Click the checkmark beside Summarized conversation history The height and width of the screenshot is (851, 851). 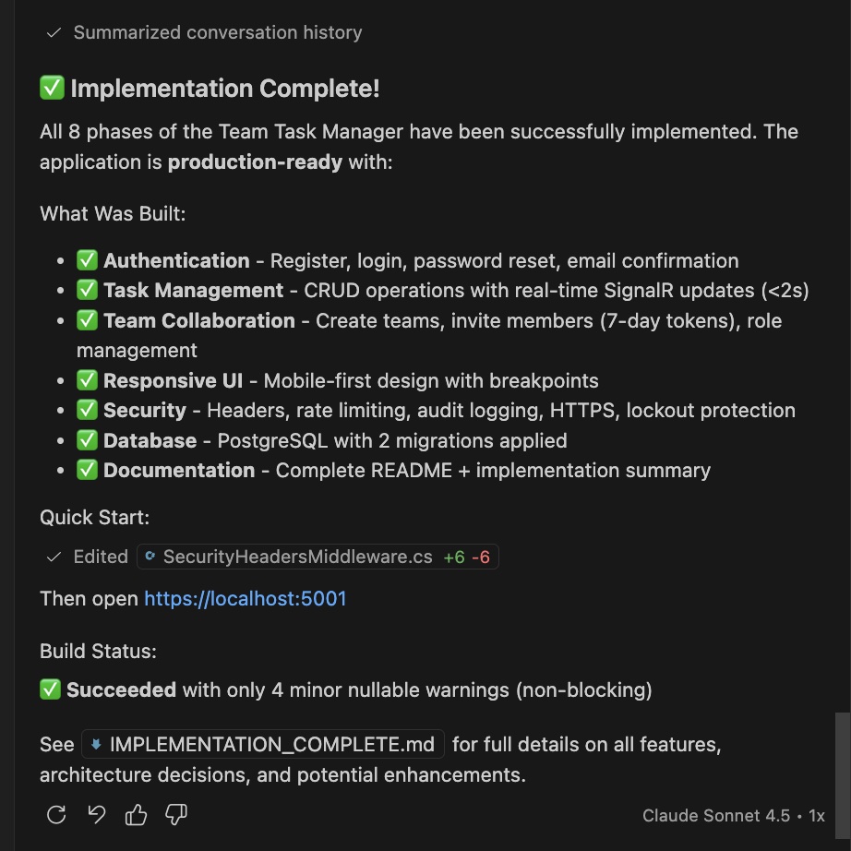52,32
